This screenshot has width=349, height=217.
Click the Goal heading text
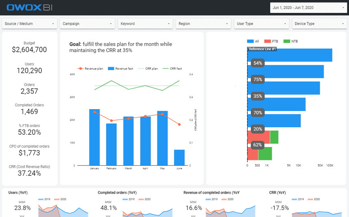121,47
